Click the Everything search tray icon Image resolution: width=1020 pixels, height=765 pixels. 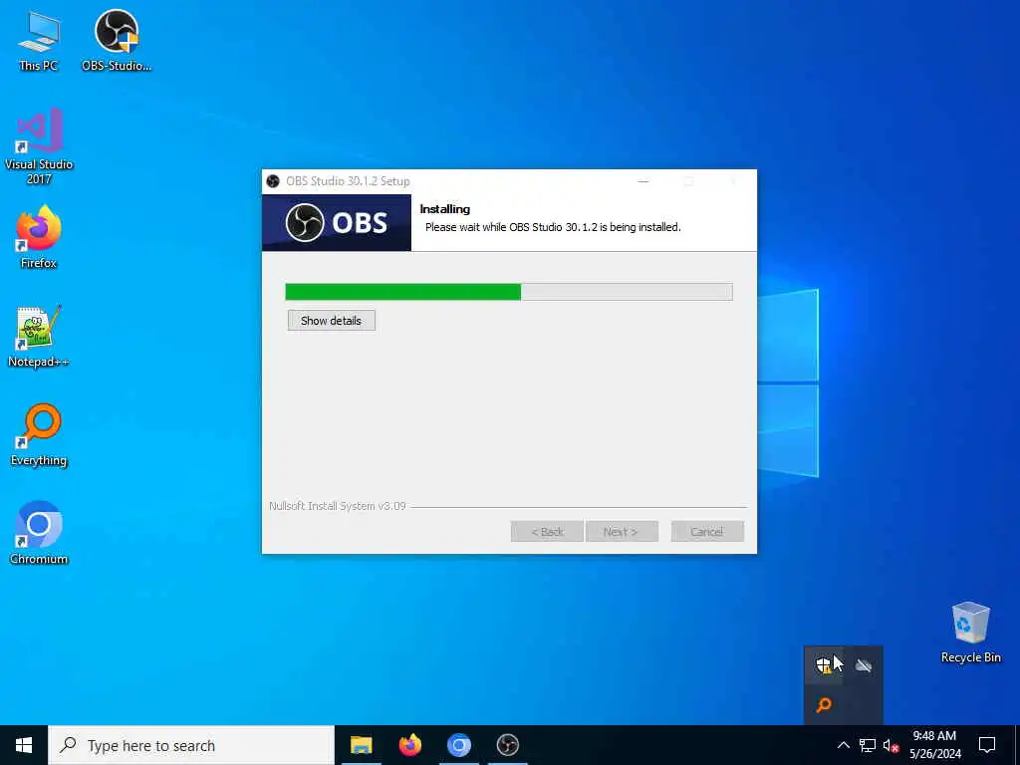[824, 704]
